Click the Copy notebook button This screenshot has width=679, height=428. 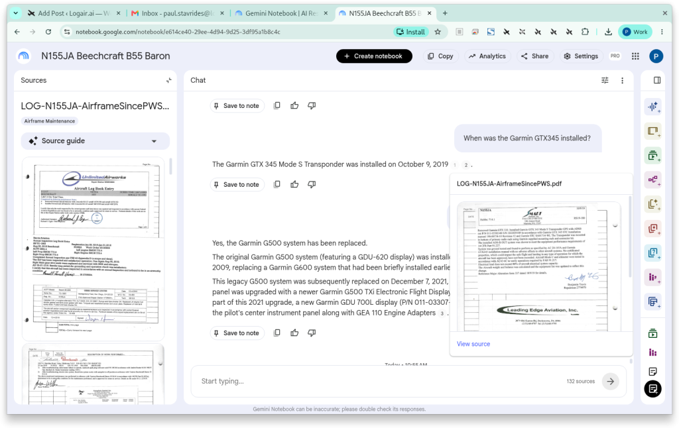point(440,56)
